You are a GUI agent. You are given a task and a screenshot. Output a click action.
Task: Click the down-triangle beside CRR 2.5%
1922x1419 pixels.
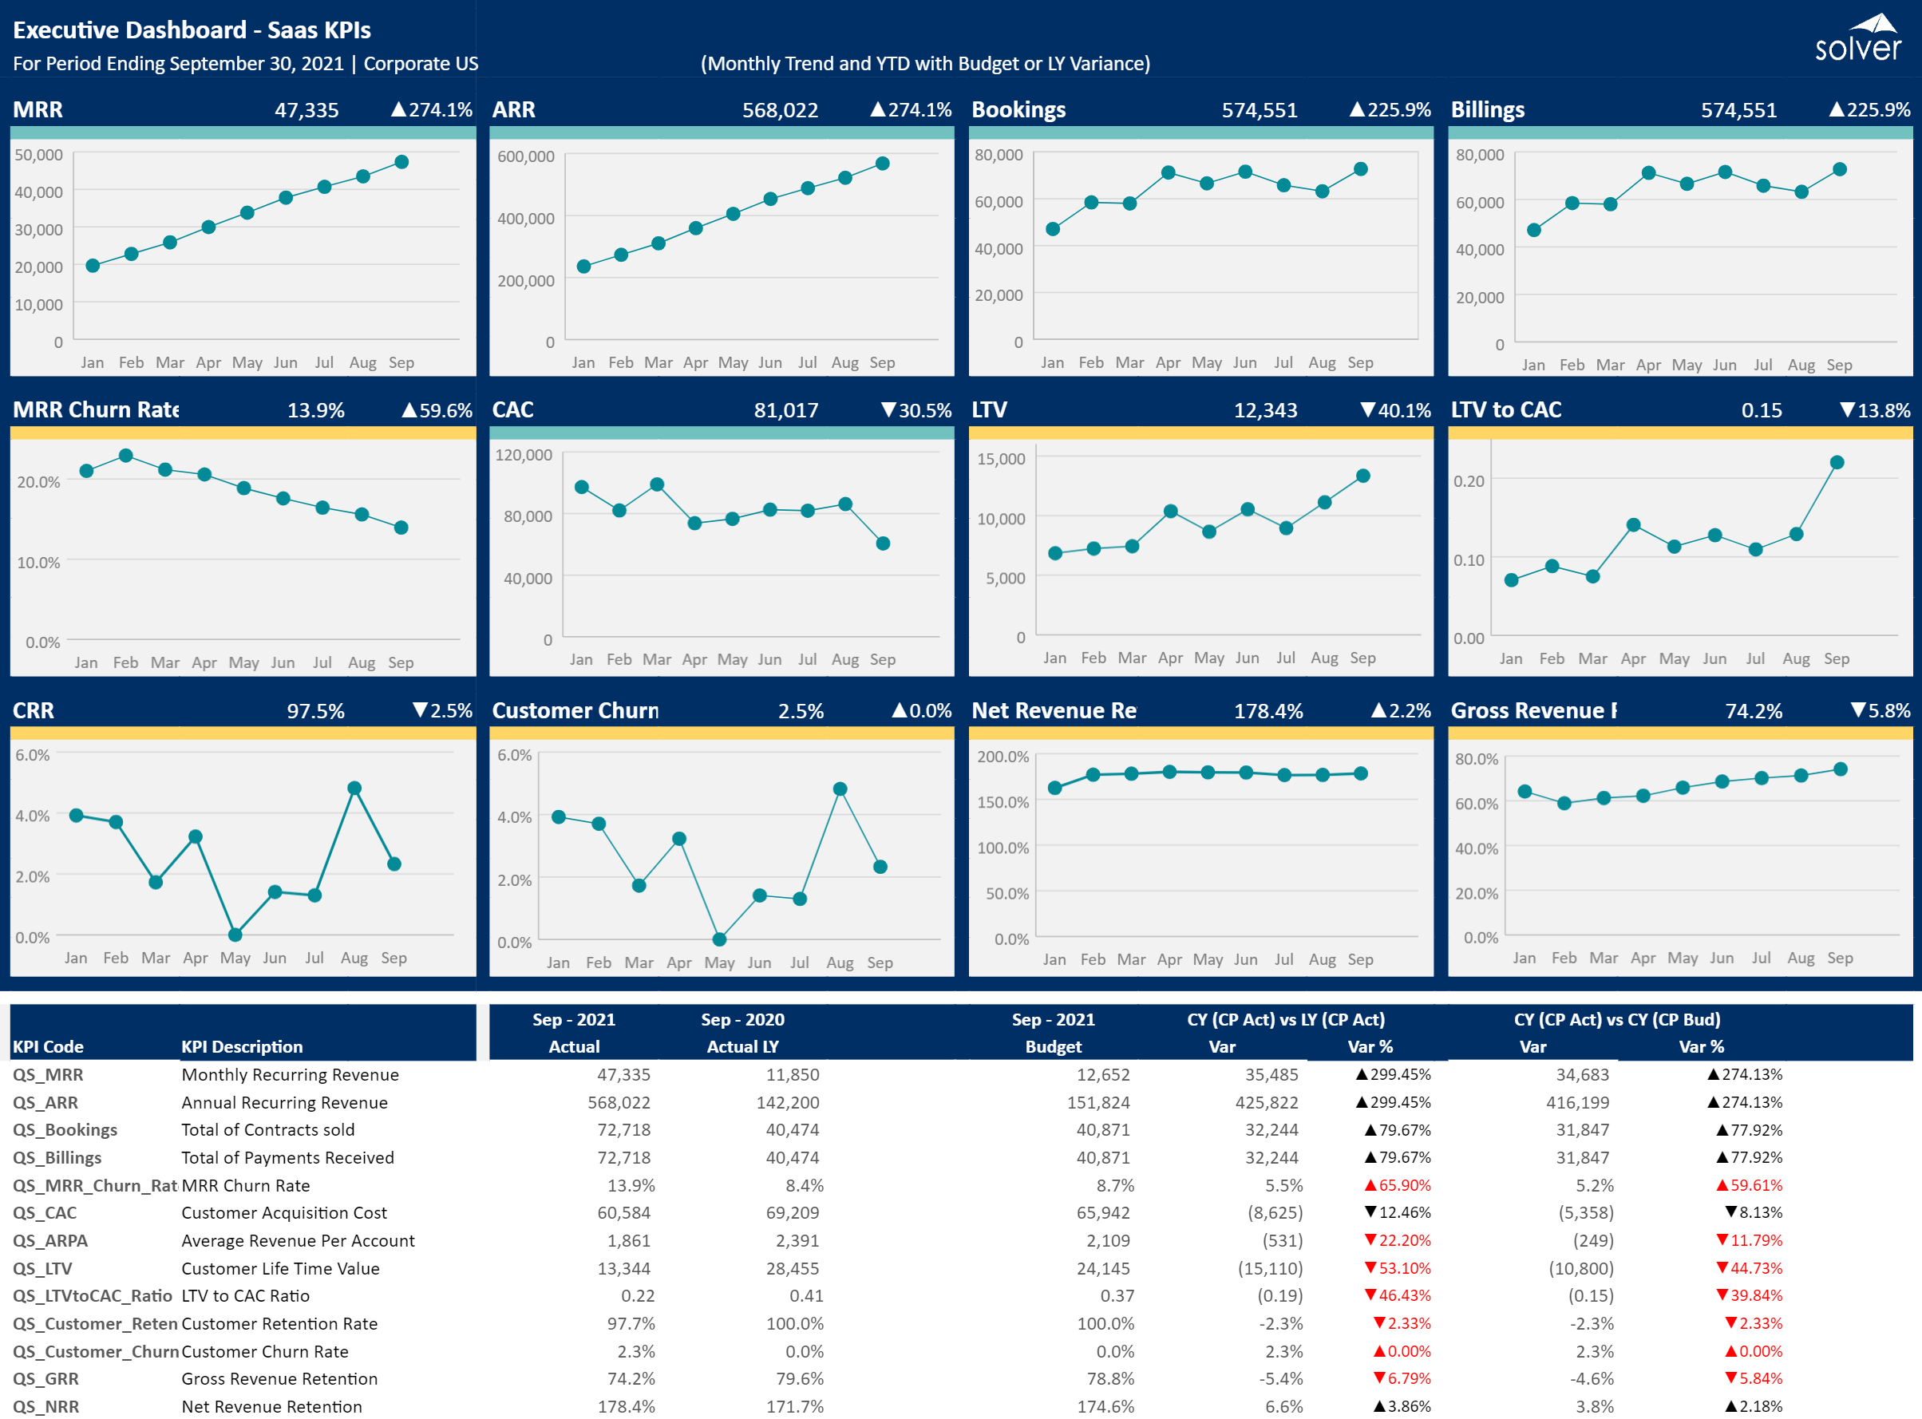(420, 709)
